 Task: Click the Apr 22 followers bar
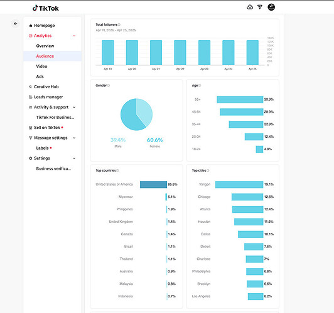[x=180, y=53]
